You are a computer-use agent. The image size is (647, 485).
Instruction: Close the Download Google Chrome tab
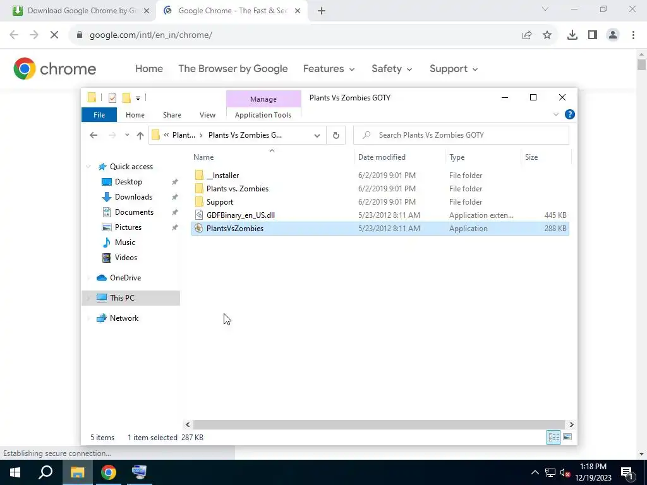(146, 11)
